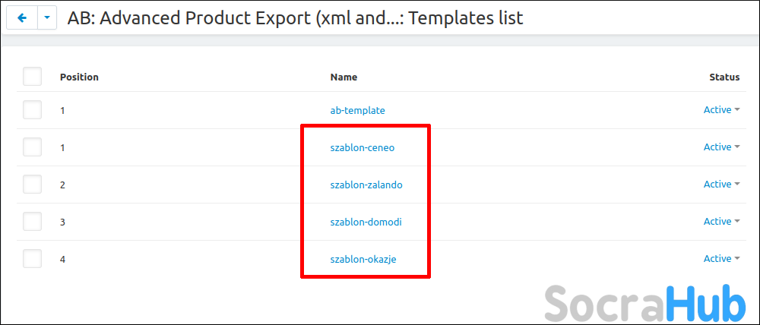Click the szablon-zalando link

point(366,185)
